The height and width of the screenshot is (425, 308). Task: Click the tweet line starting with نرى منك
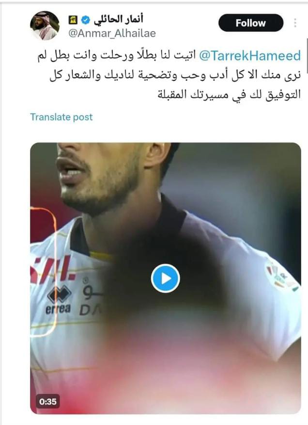point(175,75)
